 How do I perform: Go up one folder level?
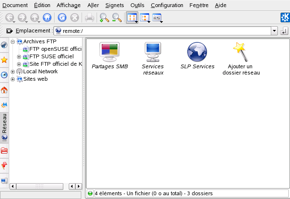35,17
